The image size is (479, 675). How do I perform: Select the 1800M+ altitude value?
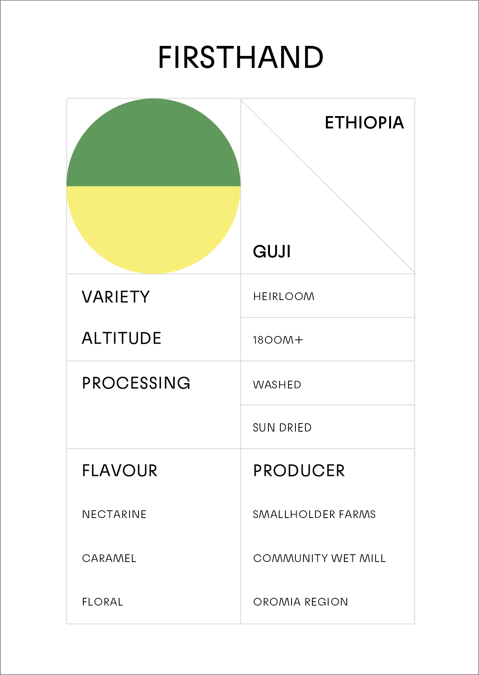278,340
